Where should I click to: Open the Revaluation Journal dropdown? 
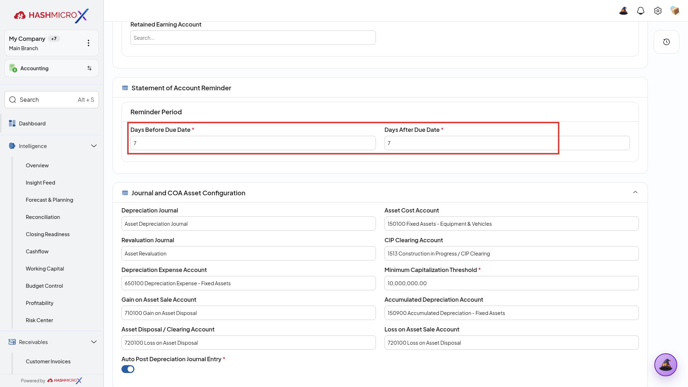coord(249,253)
